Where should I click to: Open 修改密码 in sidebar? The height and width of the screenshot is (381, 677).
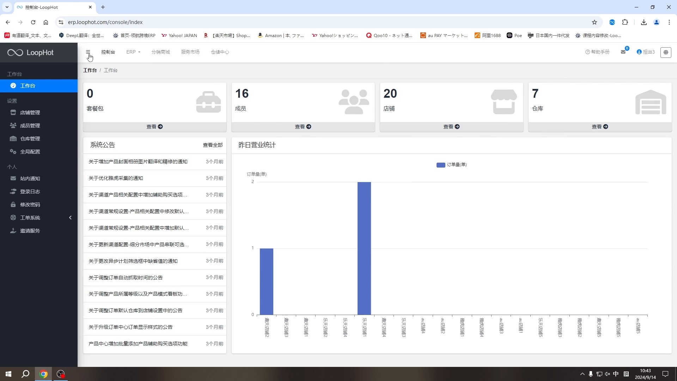tap(30, 205)
